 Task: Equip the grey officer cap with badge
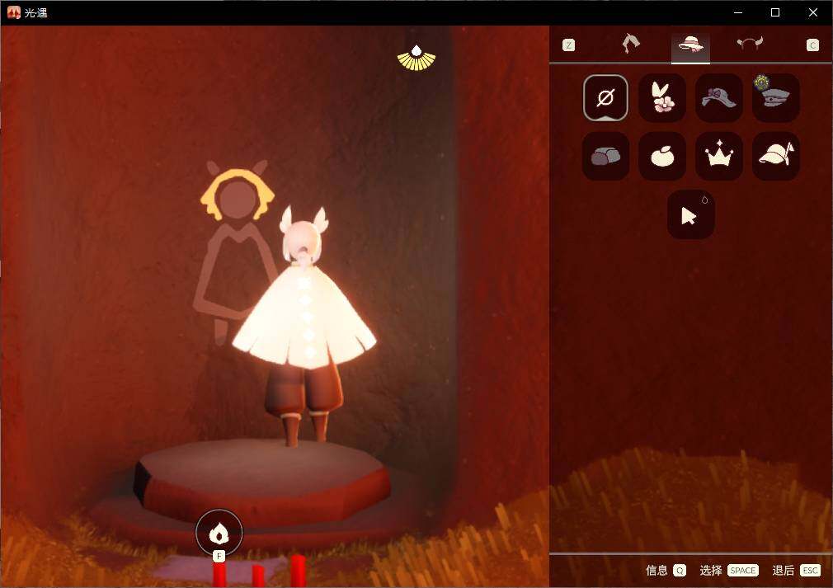pos(775,98)
